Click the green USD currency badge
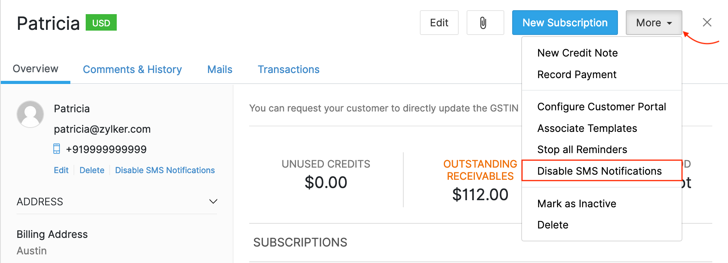The width and height of the screenshot is (728, 263). click(x=101, y=23)
